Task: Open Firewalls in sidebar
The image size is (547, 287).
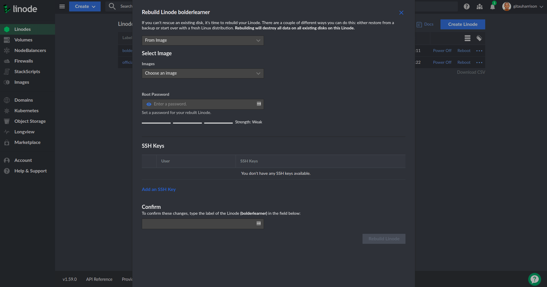Action: coord(27,61)
